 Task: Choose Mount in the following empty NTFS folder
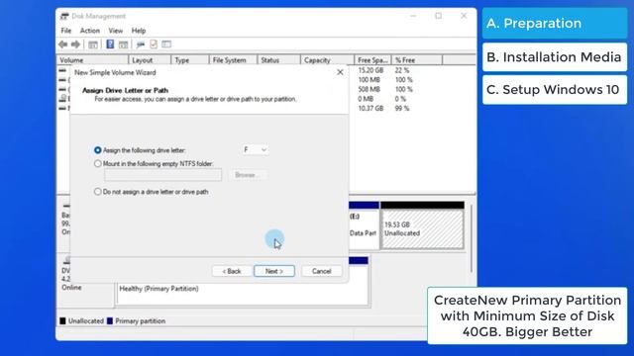97,164
